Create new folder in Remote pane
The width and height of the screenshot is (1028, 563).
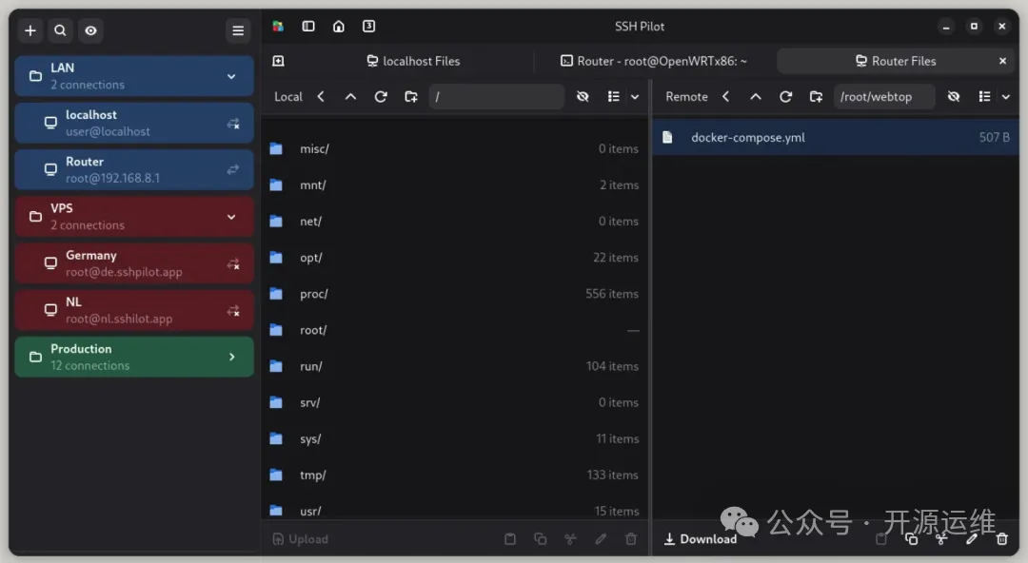(816, 96)
